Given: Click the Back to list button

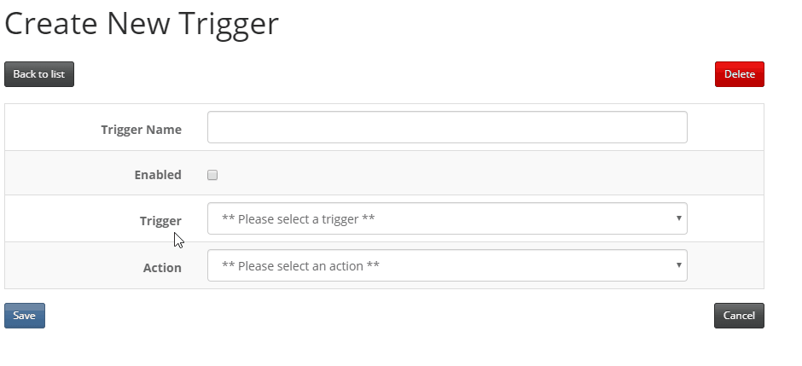Looking at the screenshot, I should click(39, 74).
